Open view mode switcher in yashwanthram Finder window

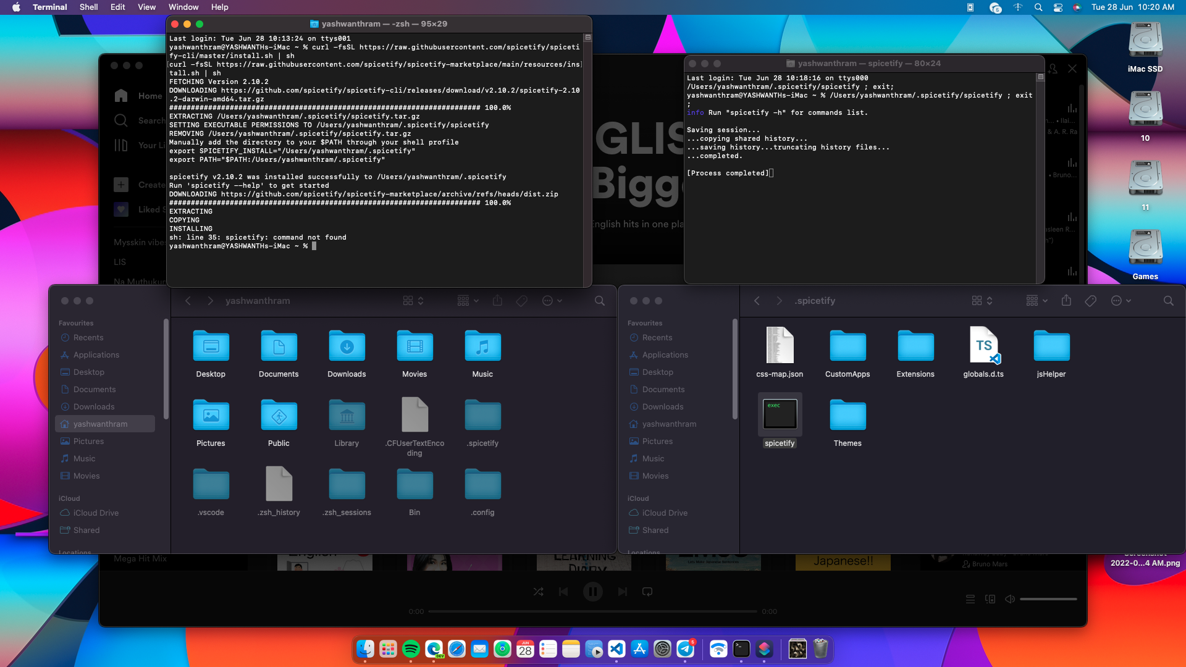pos(413,301)
